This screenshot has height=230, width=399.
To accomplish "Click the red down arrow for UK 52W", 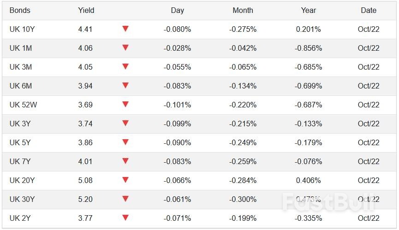I will click(125, 105).
